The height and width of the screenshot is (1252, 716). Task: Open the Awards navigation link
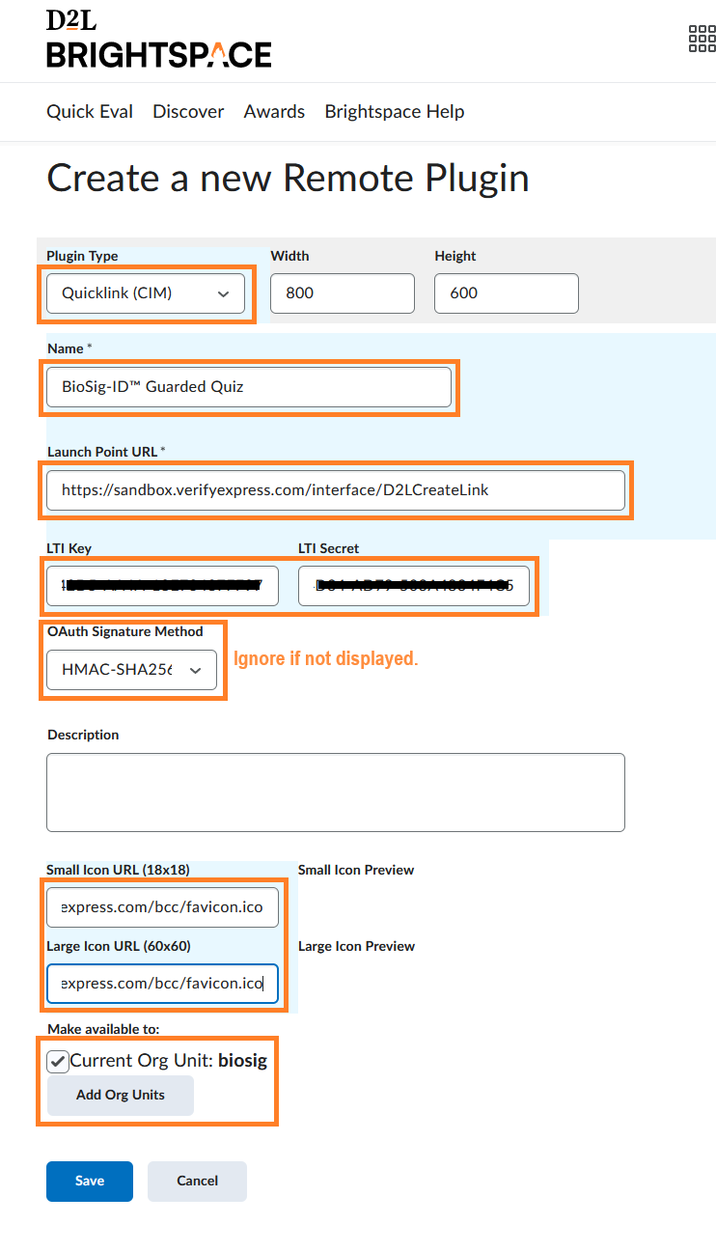point(274,112)
